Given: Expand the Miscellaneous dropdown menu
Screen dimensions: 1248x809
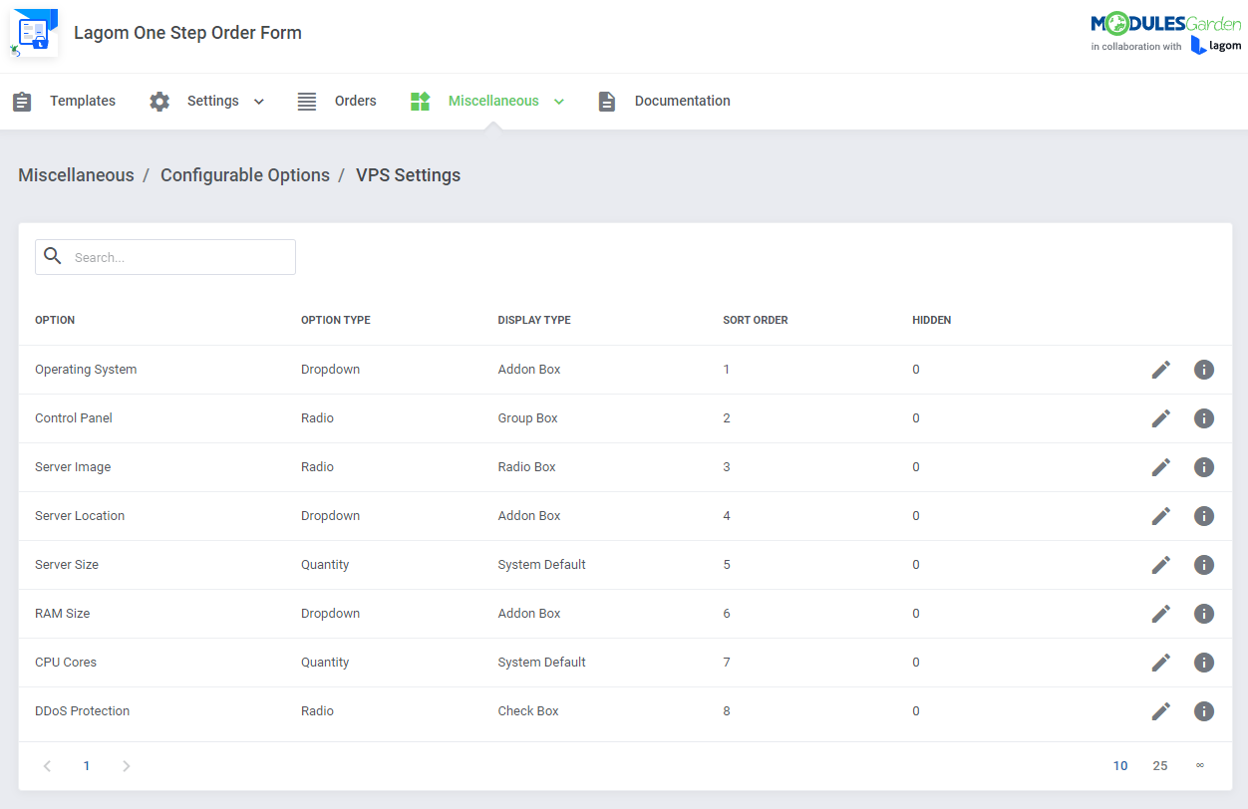Looking at the screenshot, I should click(x=559, y=101).
